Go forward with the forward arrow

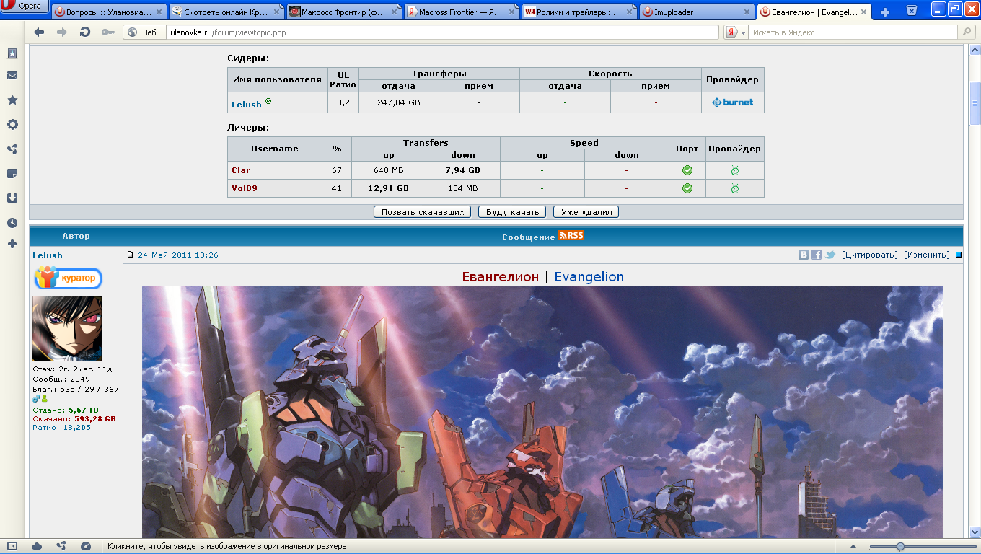[x=62, y=32]
